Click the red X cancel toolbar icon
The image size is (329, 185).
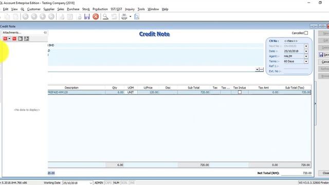[x=96, y=16]
